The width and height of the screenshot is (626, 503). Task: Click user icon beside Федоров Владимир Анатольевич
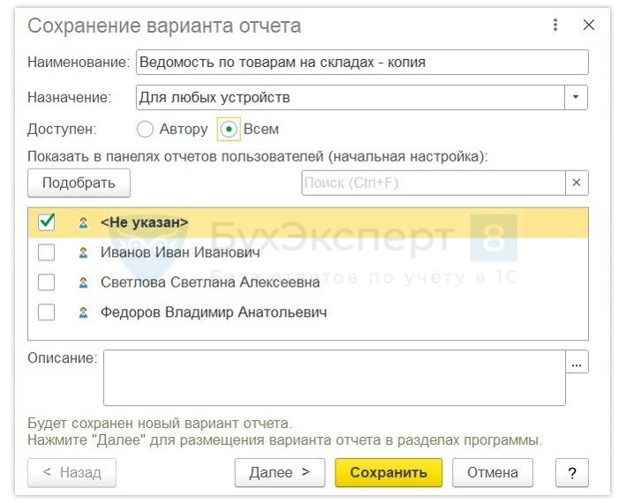83,312
